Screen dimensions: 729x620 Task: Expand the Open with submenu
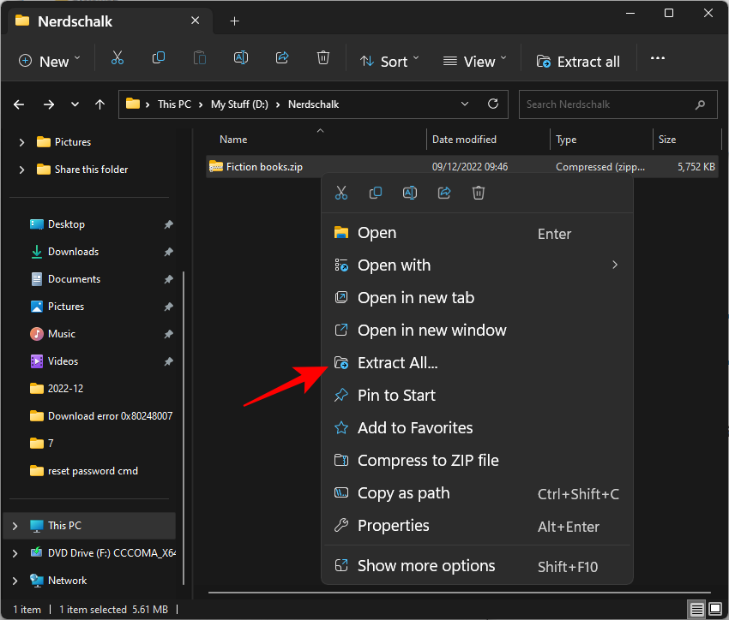pos(394,265)
